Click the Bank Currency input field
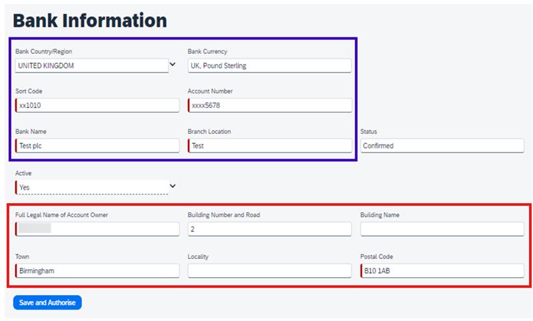The width and height of the screenshot is (533, 321). pos(269,65)
